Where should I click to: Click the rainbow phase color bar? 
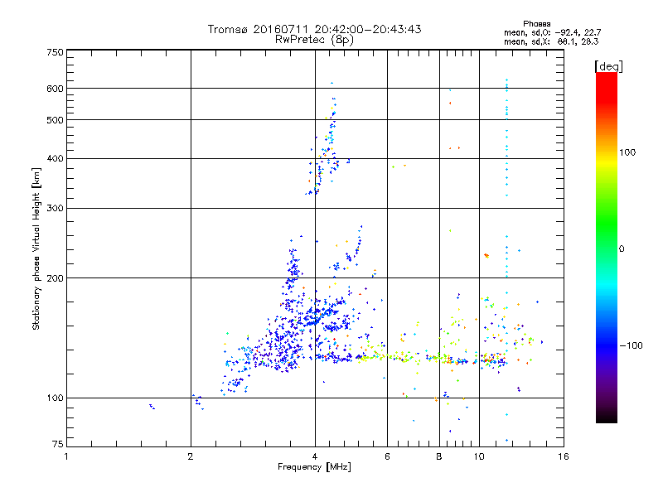point(607,247)
